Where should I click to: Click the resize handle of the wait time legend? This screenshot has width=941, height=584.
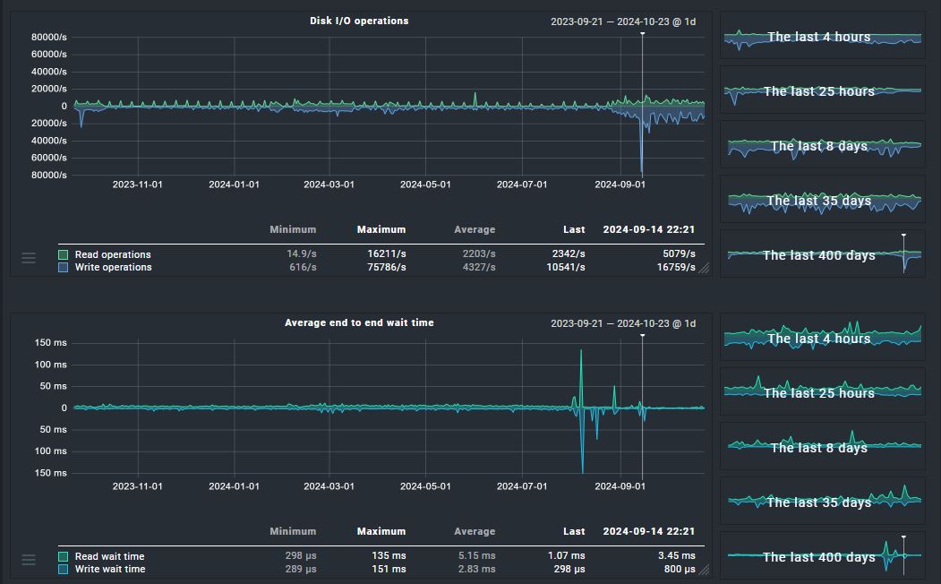(x=704, y=569)
